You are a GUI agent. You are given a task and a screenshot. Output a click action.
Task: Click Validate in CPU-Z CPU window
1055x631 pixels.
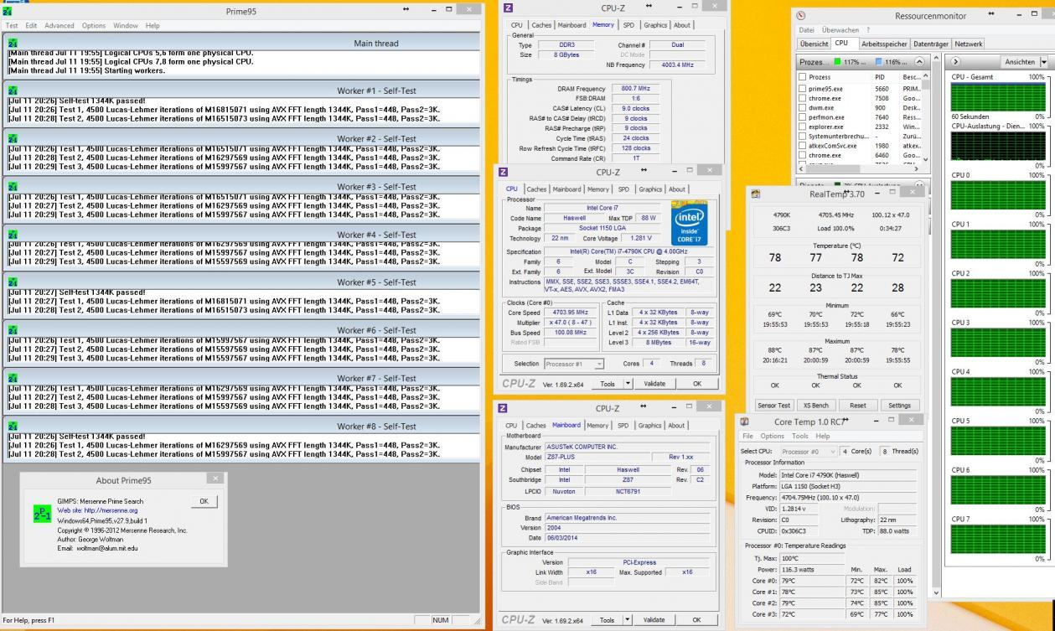654,384
